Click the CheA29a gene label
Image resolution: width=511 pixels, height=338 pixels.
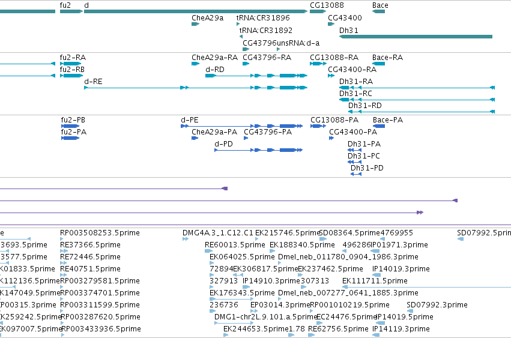tap(207, 18)
